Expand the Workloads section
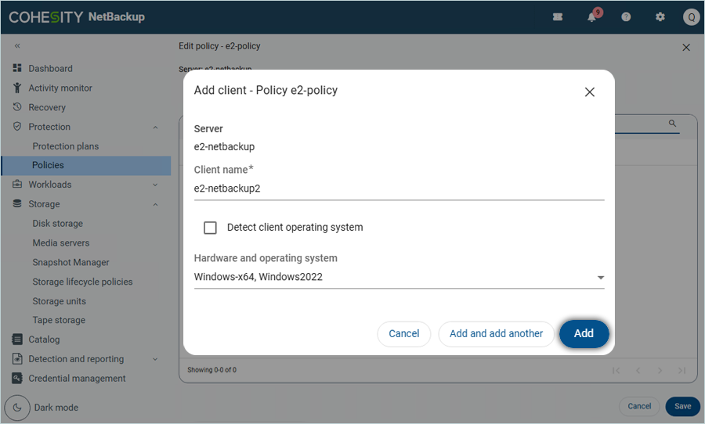 [x=155, y=185]
